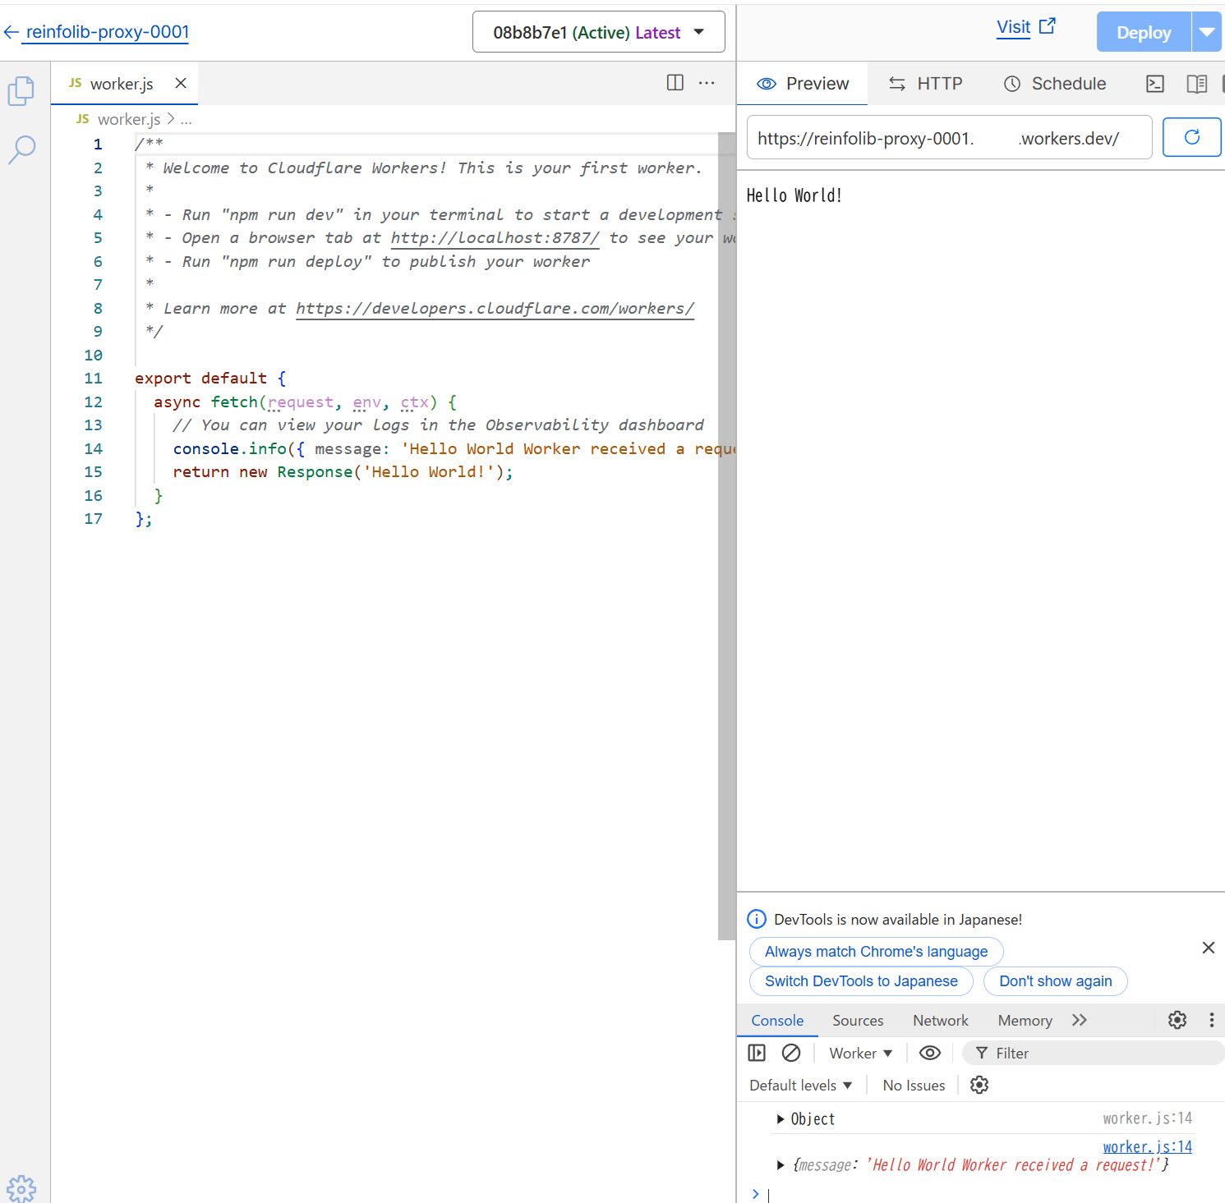
Task: Dismiss the DevTools language notice
Action: click(1209, 948)
